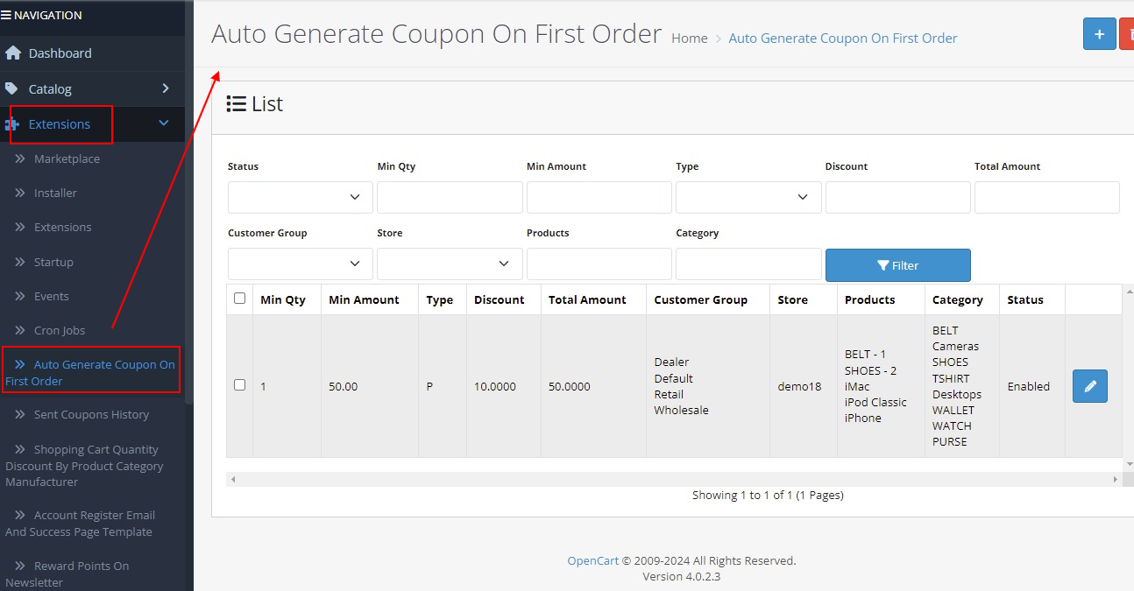The image size is (1134, 591).
Task: Click the horizontal scrollbar right arrow
Action: point(1116,480)
